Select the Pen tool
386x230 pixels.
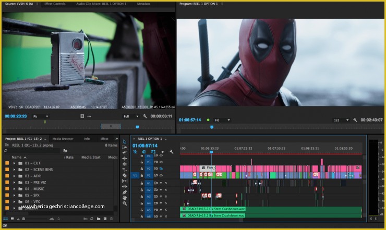(125, 192)
